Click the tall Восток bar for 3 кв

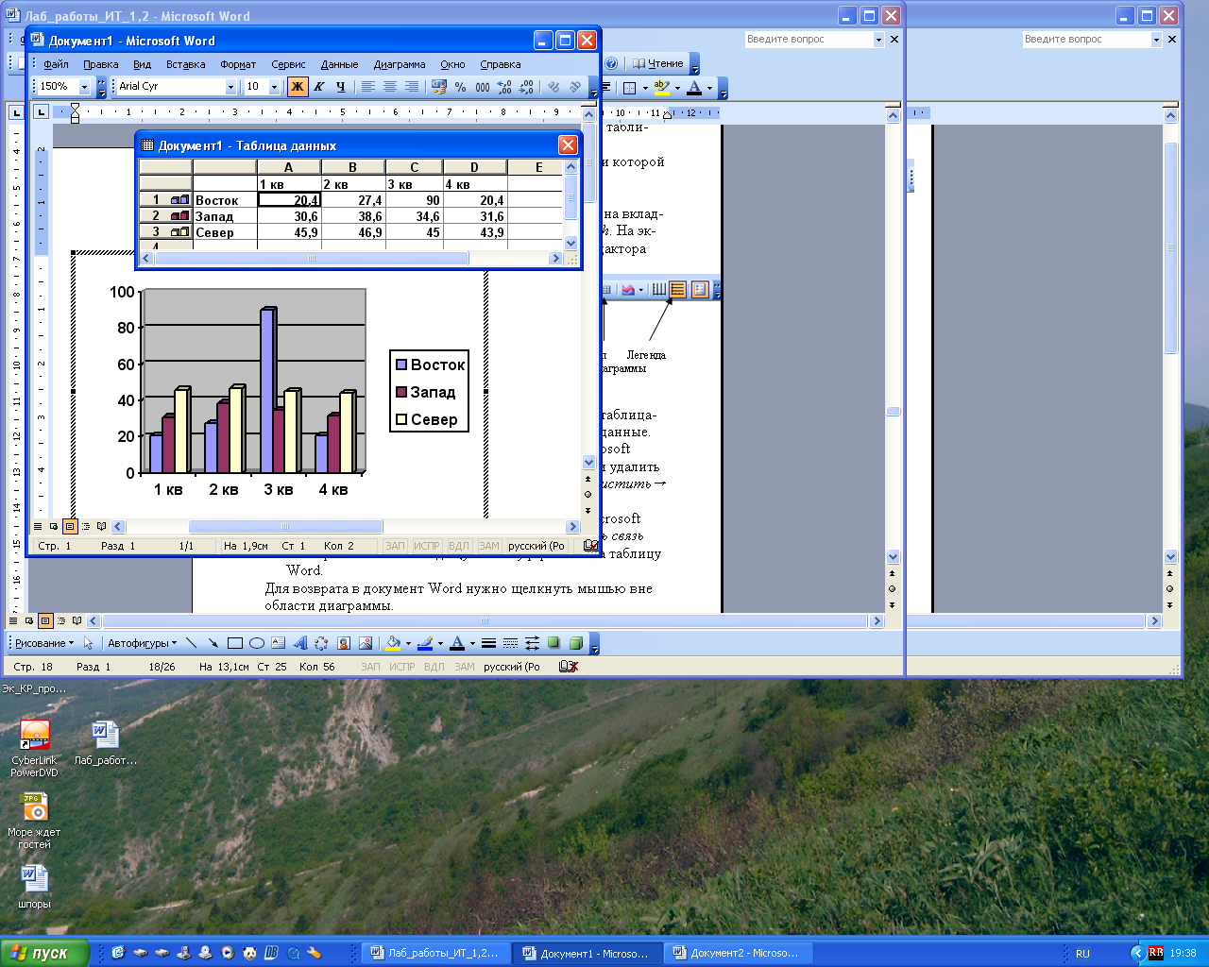point(268,390)
